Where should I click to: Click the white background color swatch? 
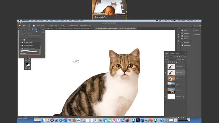coord(29,65)
